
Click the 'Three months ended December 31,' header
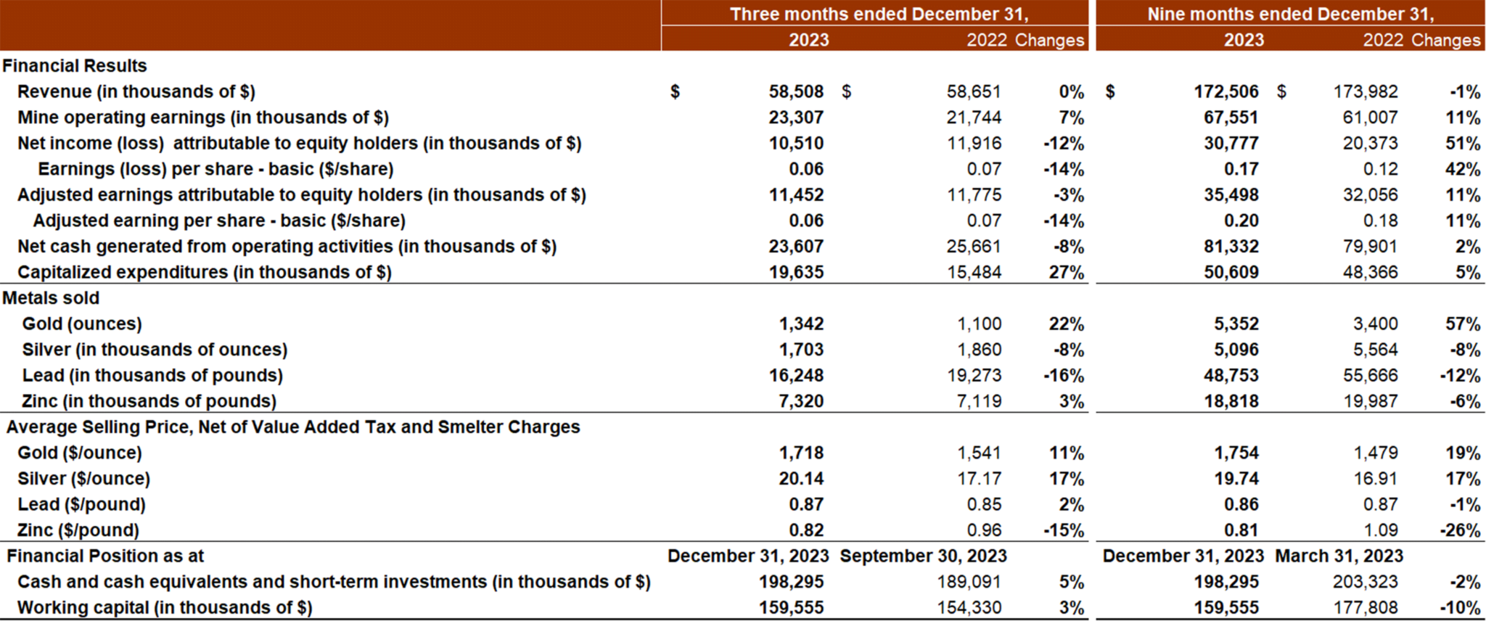[x=878, y=14]
